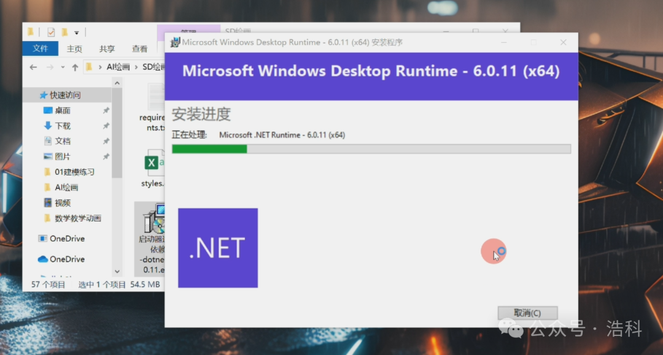
Task: Go up one folder level
Action: click(x=75, y=67)
